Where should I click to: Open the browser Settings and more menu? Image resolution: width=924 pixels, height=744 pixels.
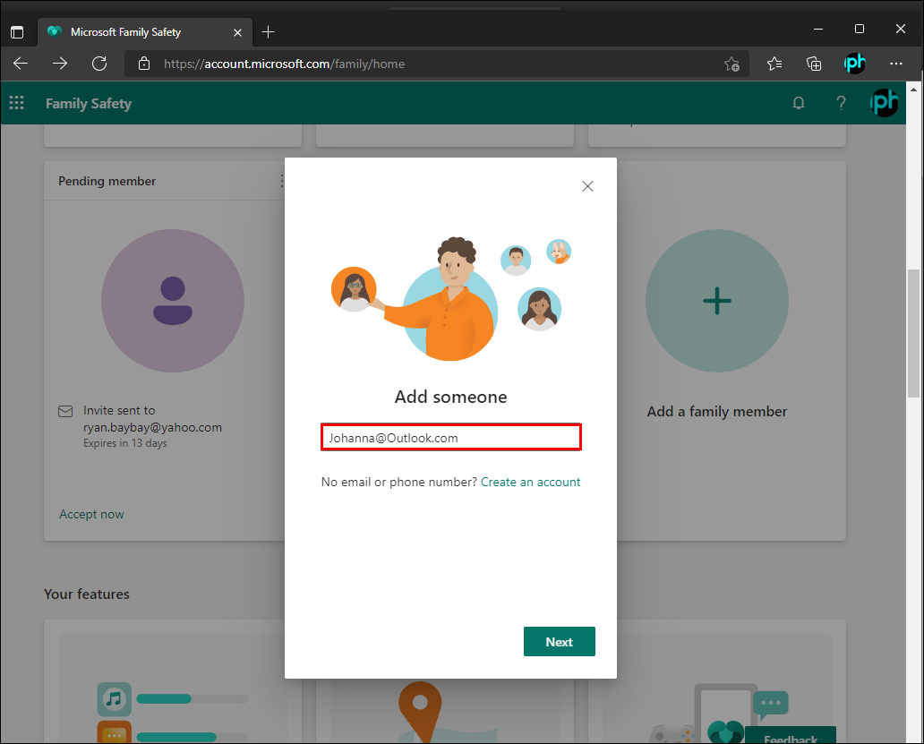click(x=895, y=64)
